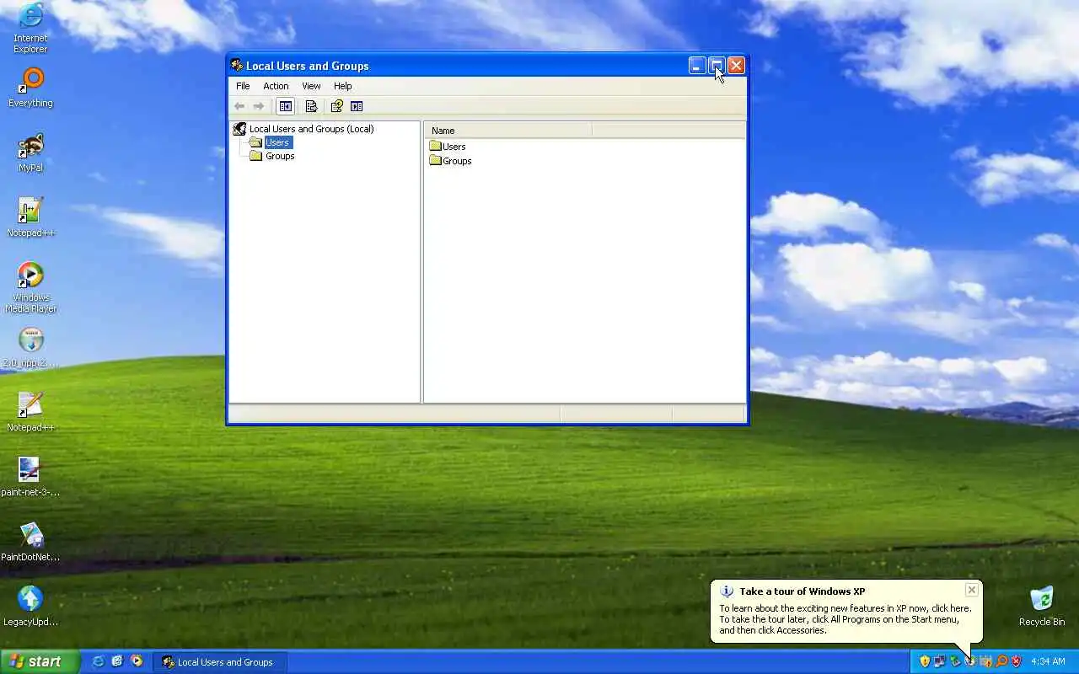Screen dimensions: 1079x674
Task: Maximize the Local Users and Groups window
Action: click(717, 66)
